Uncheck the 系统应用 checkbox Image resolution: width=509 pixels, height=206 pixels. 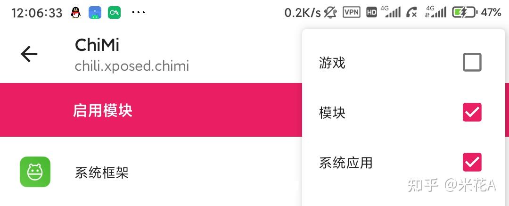[472, 162]
